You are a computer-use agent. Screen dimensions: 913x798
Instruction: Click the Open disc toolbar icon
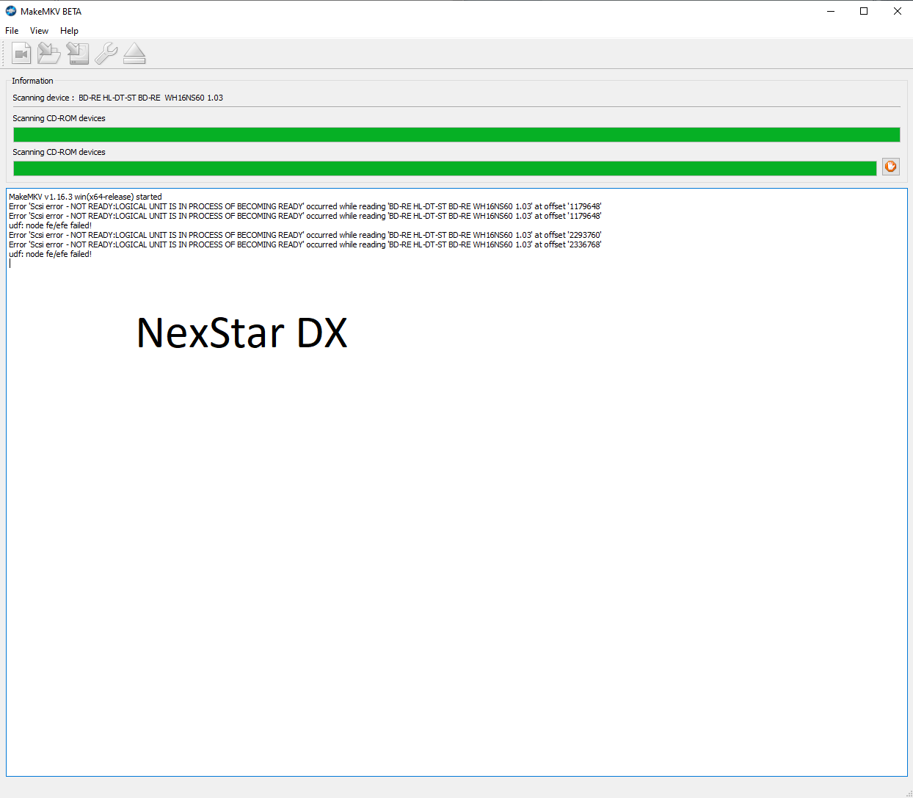click(x=49, y=54)
